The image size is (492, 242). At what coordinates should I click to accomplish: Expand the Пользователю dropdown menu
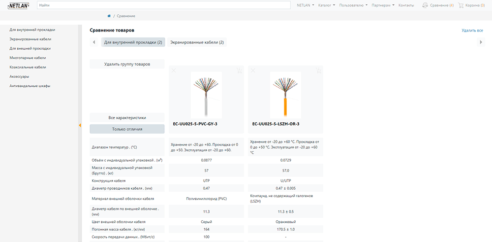tap(353, 5)
